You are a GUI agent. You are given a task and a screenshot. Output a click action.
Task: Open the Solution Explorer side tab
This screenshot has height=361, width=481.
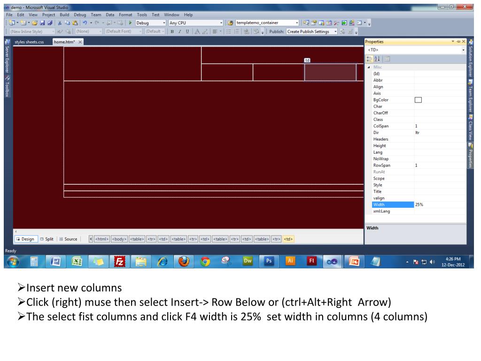(470, 59)
